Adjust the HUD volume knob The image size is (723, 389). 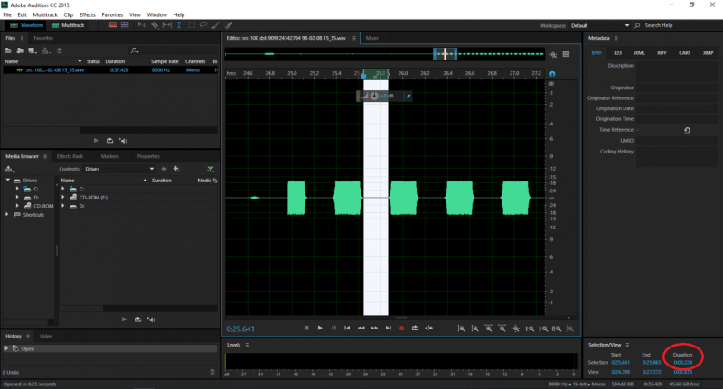click(374, 95)
